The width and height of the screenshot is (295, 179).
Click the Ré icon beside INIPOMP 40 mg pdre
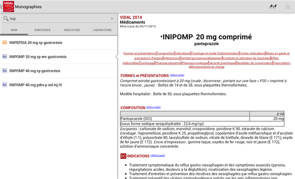4,85
